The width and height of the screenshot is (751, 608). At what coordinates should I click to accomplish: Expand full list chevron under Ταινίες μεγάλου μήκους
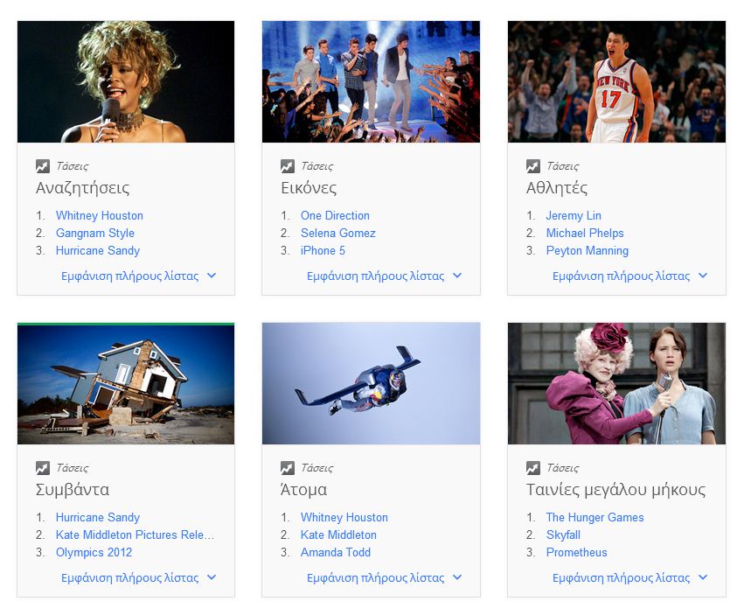[x=703, y=577]
